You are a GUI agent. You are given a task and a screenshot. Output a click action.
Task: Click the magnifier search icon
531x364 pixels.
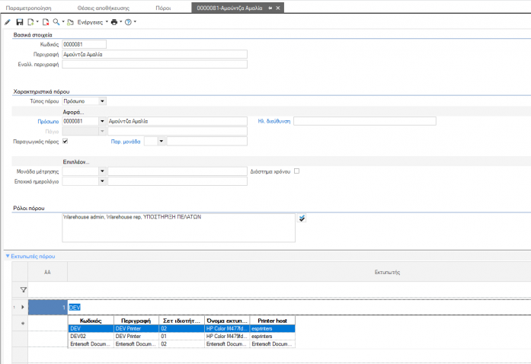56,22
